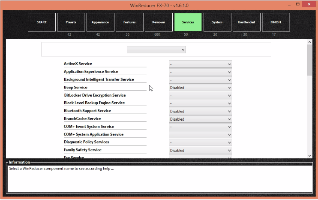Open the START tab
318x200 pixels.
(42, 22)
